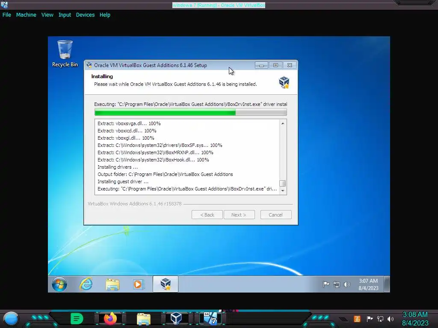Open the Windows 7 Start orb in guest

pos(59,284)
